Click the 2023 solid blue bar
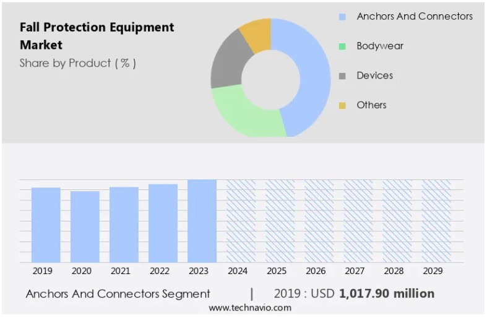Screen dimensions: 487x318 click(202, 221)
